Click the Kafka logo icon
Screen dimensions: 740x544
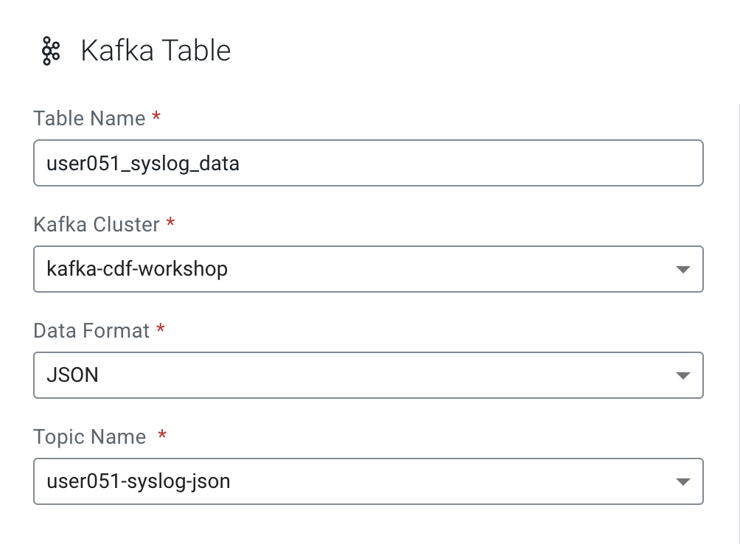(50, 51)
